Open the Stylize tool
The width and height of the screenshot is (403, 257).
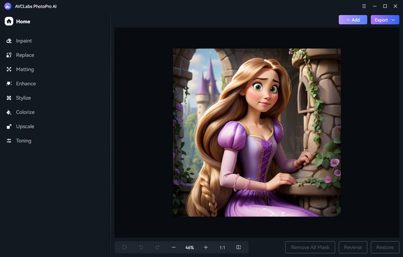pos(19,98)
